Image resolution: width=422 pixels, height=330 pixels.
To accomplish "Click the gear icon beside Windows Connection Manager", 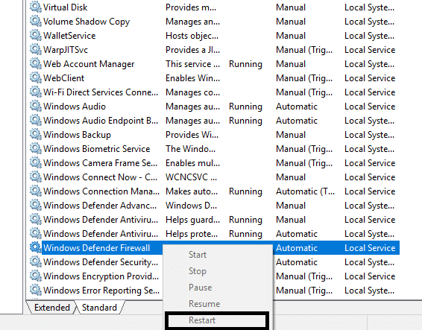I will (x=35, y=191).
